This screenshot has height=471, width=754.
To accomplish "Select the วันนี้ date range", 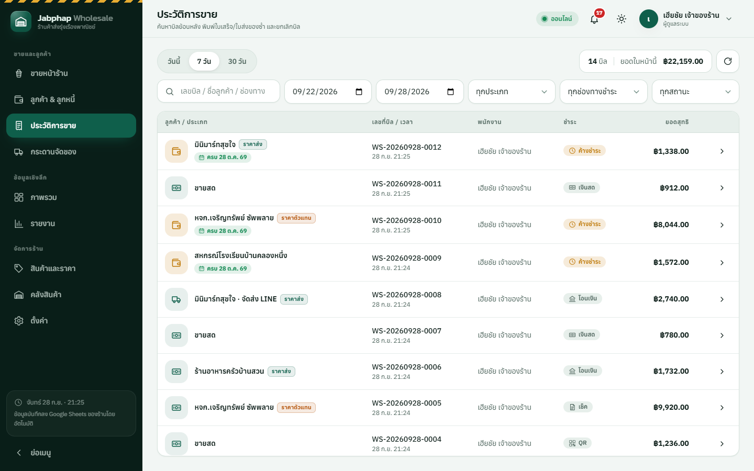I will click(x=174, y=61).
